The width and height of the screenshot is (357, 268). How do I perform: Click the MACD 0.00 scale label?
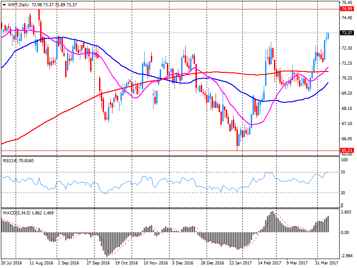(345, 232)
